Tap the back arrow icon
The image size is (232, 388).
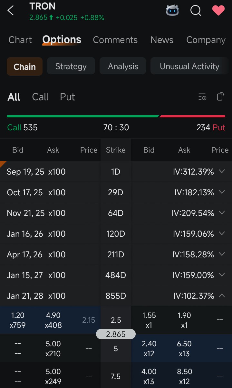tap(11, 11)
